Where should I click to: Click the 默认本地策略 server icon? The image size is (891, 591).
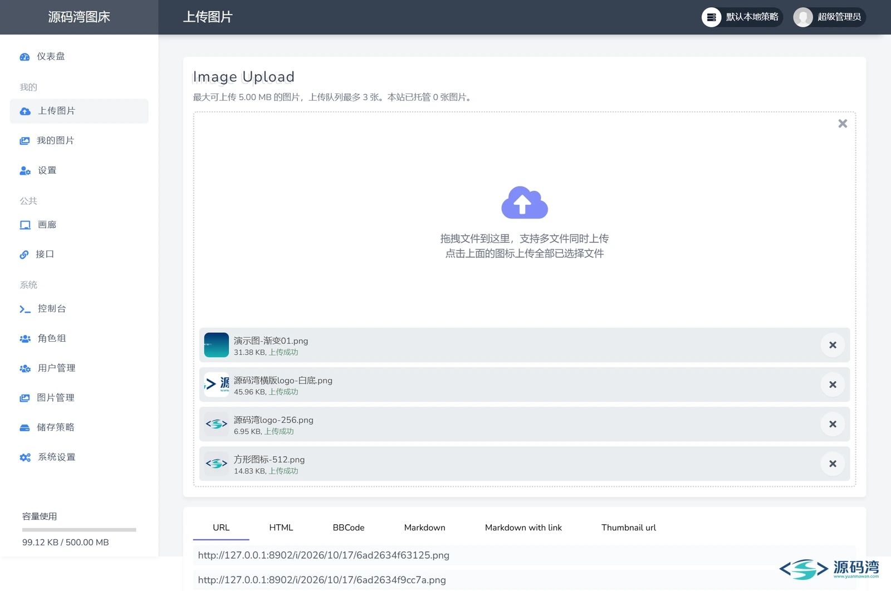(x=711, y=17)
